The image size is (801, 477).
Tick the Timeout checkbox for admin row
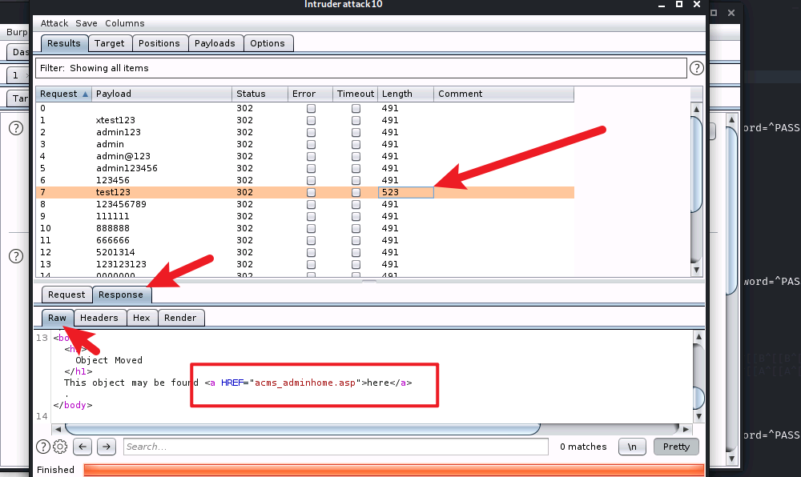pyautogui.click(x=356, y=144)
